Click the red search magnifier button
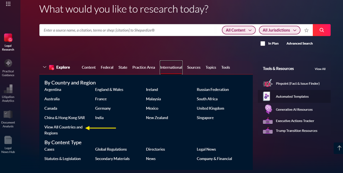The width and height of the screenshot is (343, 173). 322,30
